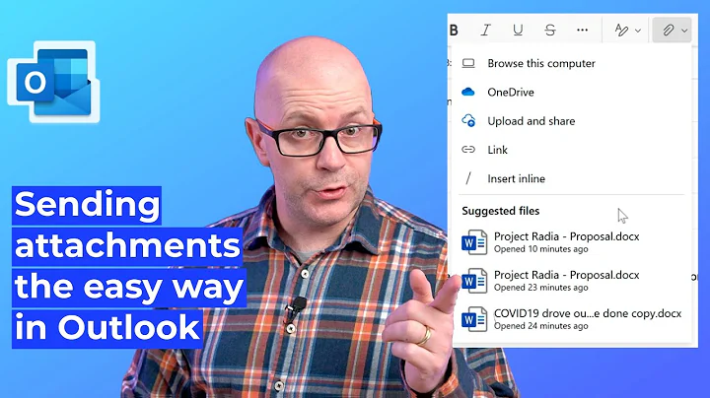Attach Project Radia Proposal opened 10 minutes ago
Image resolution: width=710 pixels, height=398 pixels.
(x=571, y=242)
